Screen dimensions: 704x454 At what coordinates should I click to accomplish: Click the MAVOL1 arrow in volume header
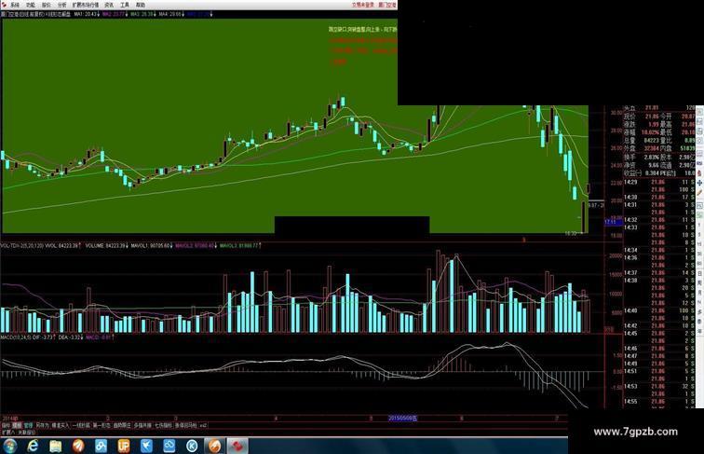click(x=172, y=246)
